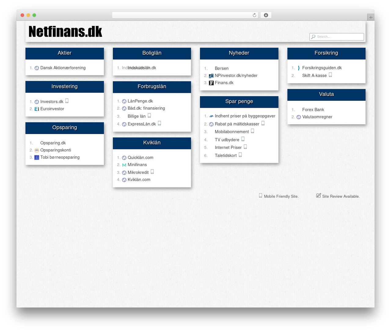Click the browser reload icon
The width and height of the screenshot is (391, 331).
(x=254, y=15)
